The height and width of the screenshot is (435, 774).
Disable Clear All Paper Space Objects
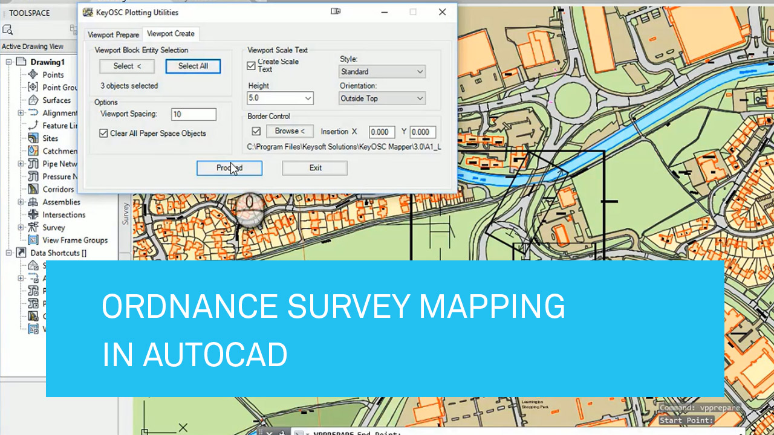click(104, 134)
